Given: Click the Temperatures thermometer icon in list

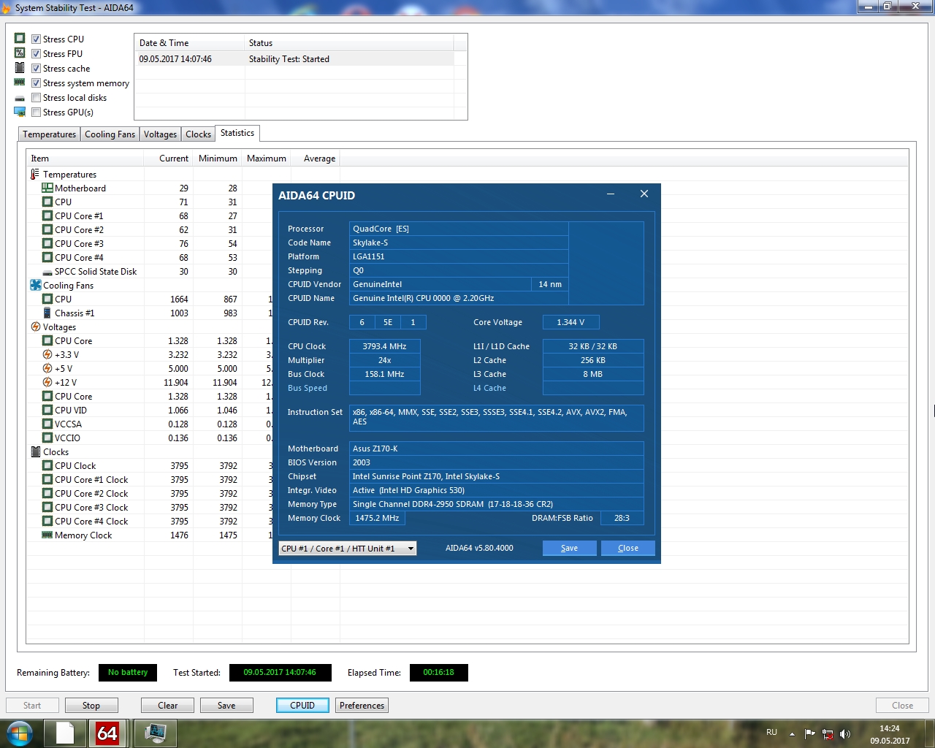Looking at the screenshot, I should click(35, 175).
